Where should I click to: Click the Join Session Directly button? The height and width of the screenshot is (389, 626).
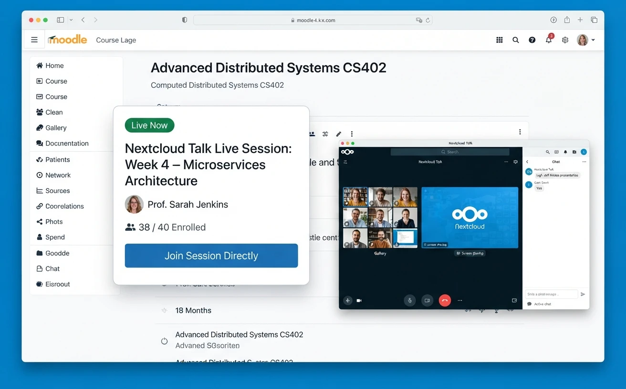211,256
